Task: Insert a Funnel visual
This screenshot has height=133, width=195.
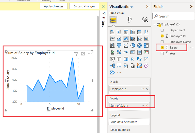Action: tap(119, 45)
